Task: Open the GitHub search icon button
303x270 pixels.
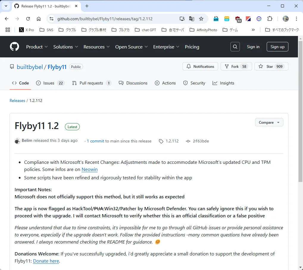Action: click(x=235, y=47)
